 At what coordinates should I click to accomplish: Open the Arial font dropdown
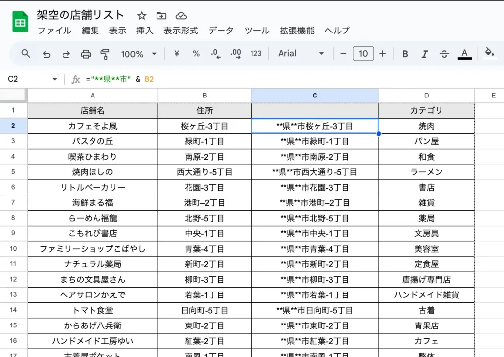click(x=300, y=54)
